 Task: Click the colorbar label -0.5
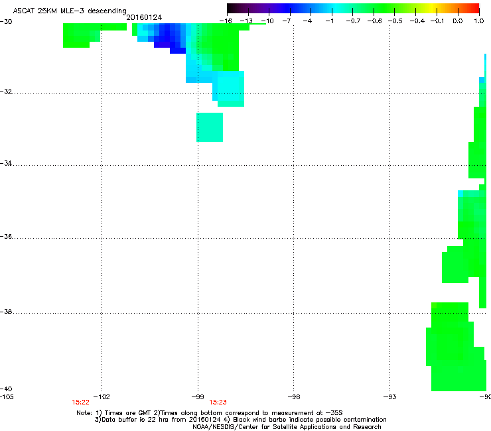pyautogui.click(x=395, y=21)
